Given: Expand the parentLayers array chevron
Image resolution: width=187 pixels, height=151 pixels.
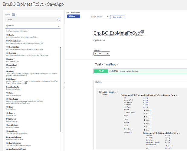Looking at the screenshot, I should coord(167,146).
